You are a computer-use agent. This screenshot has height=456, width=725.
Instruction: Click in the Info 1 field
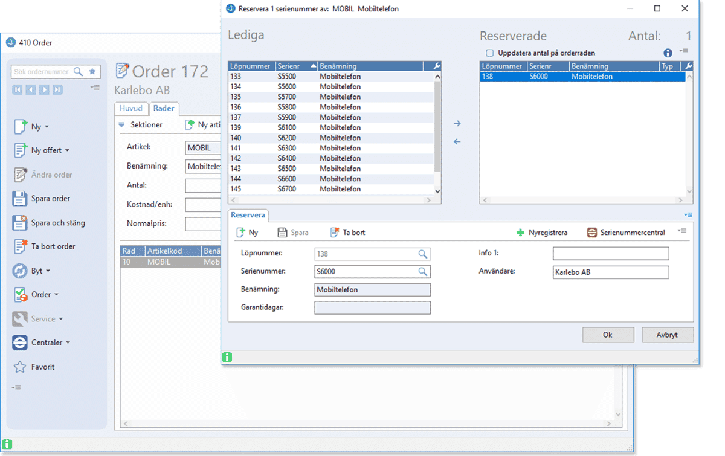(x=611, y=254)
